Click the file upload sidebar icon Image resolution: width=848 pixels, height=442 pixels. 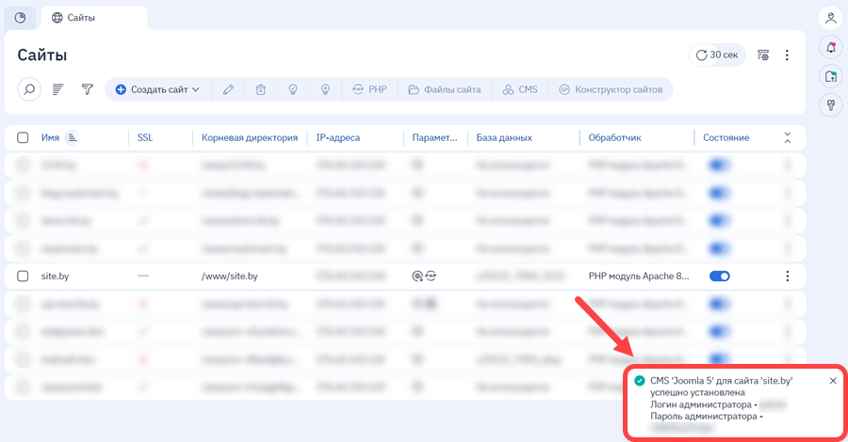click(831, 76)
